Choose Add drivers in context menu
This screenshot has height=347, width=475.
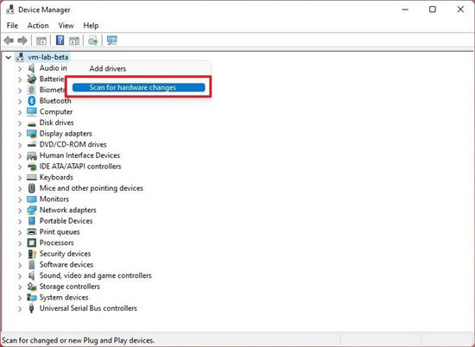point(108,68)
